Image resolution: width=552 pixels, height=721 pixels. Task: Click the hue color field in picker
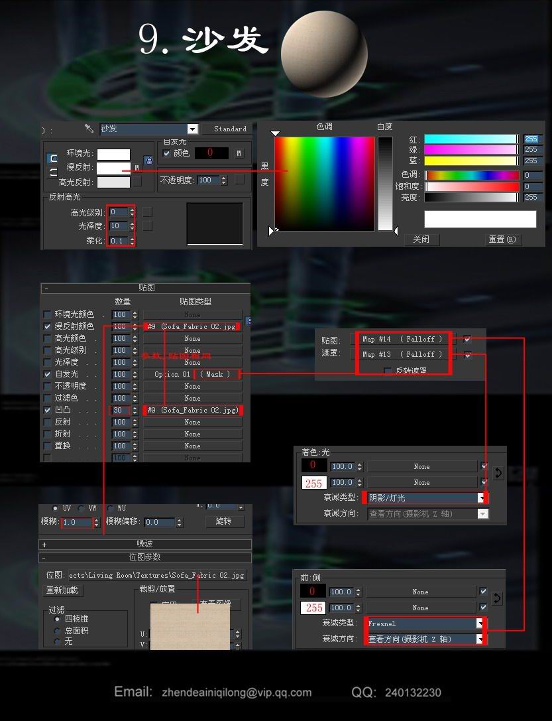pyautogui.click(x=325, y=184)
